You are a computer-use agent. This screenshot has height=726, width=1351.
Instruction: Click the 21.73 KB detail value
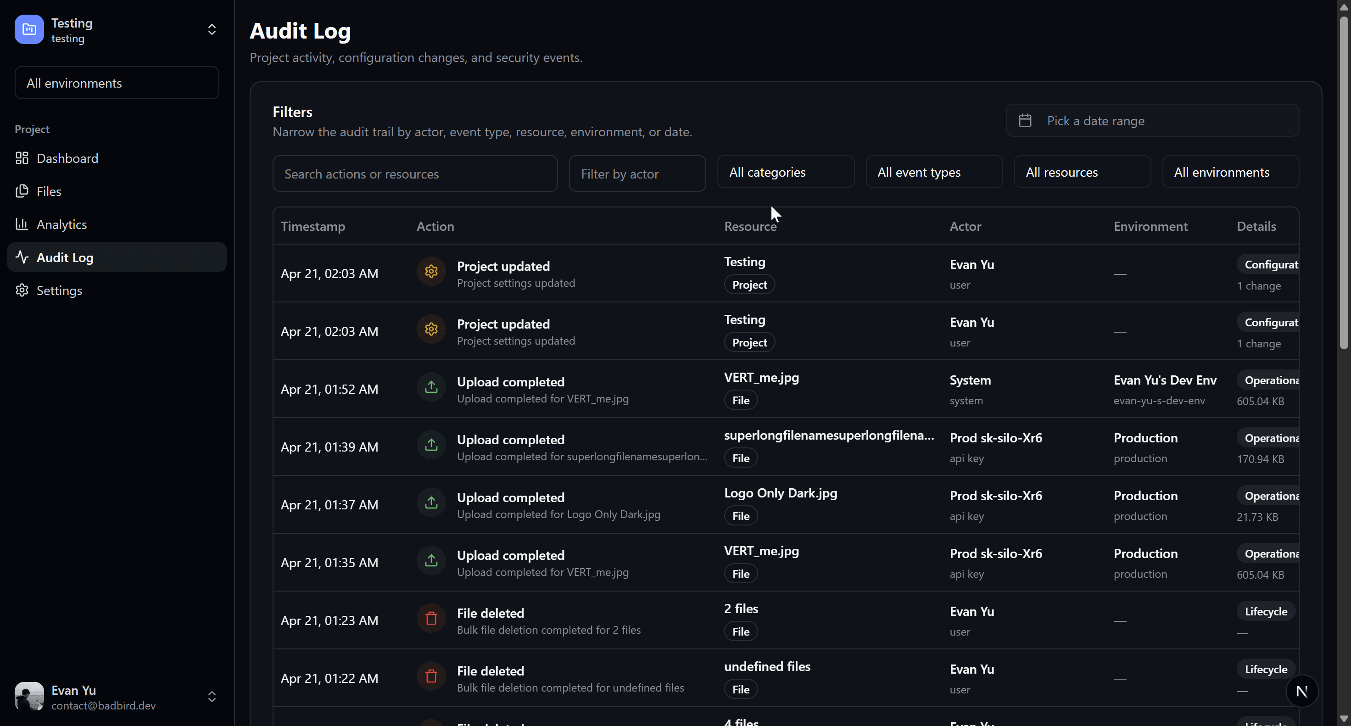click(x=1257, y=516)
